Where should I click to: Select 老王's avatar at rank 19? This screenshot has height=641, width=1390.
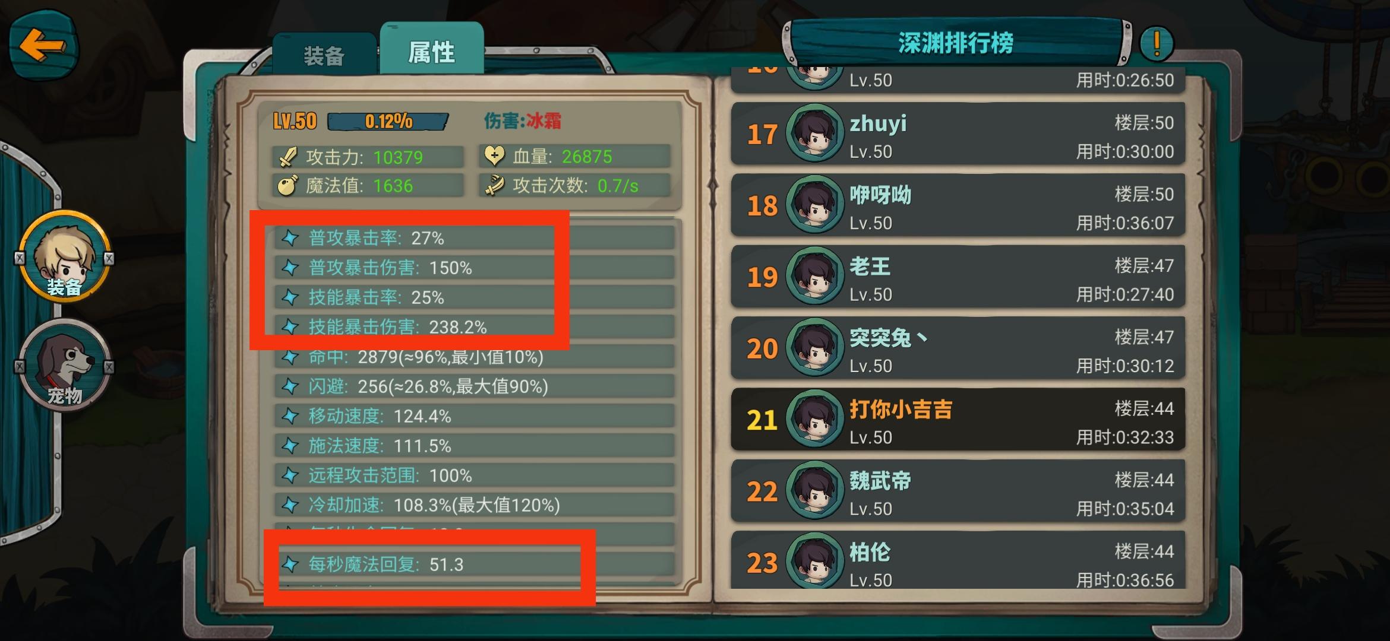(x=814, y=276)
